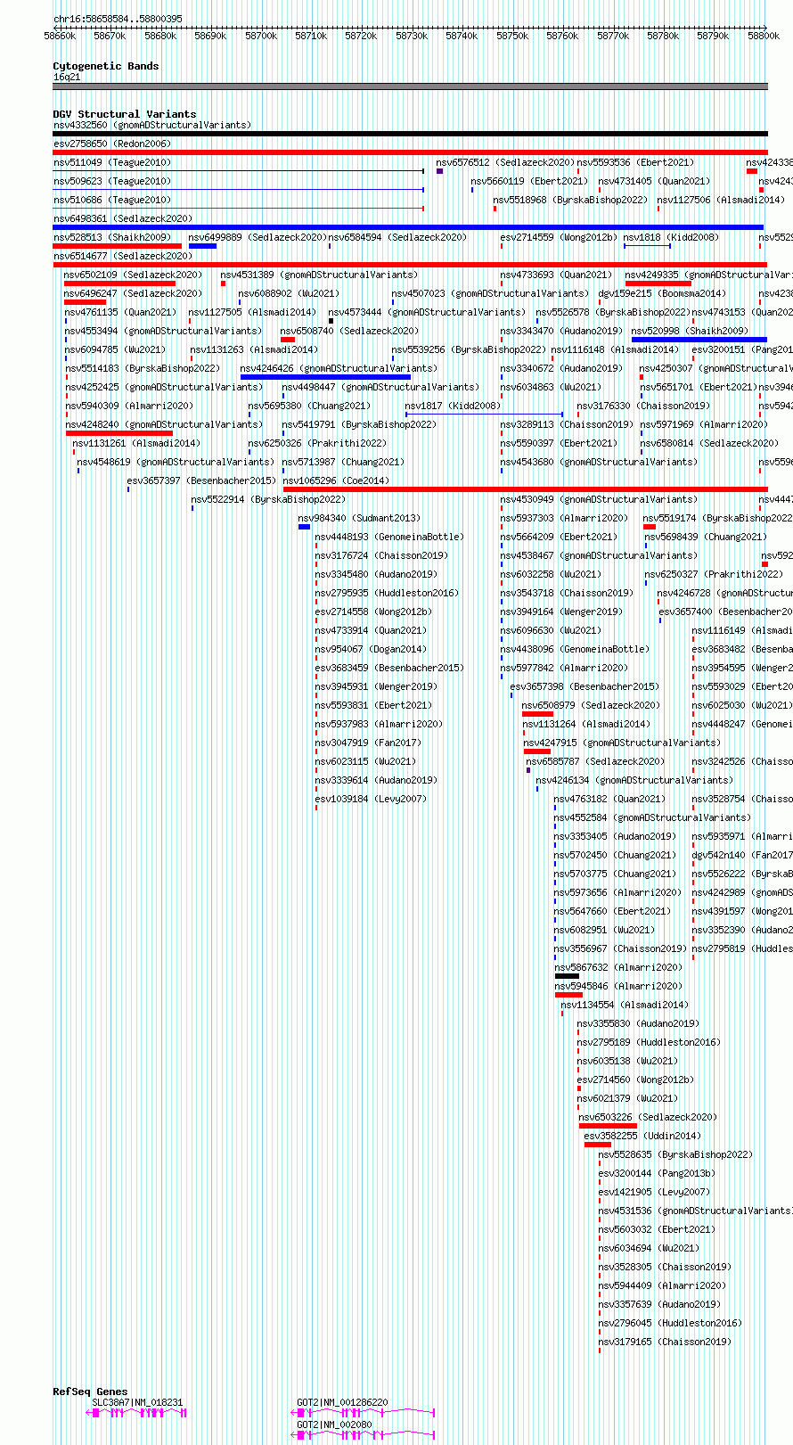Click red bar under esv3582255 (Uddin2014)
This screenshot has height=1445, width=793.
point(598,1145)
